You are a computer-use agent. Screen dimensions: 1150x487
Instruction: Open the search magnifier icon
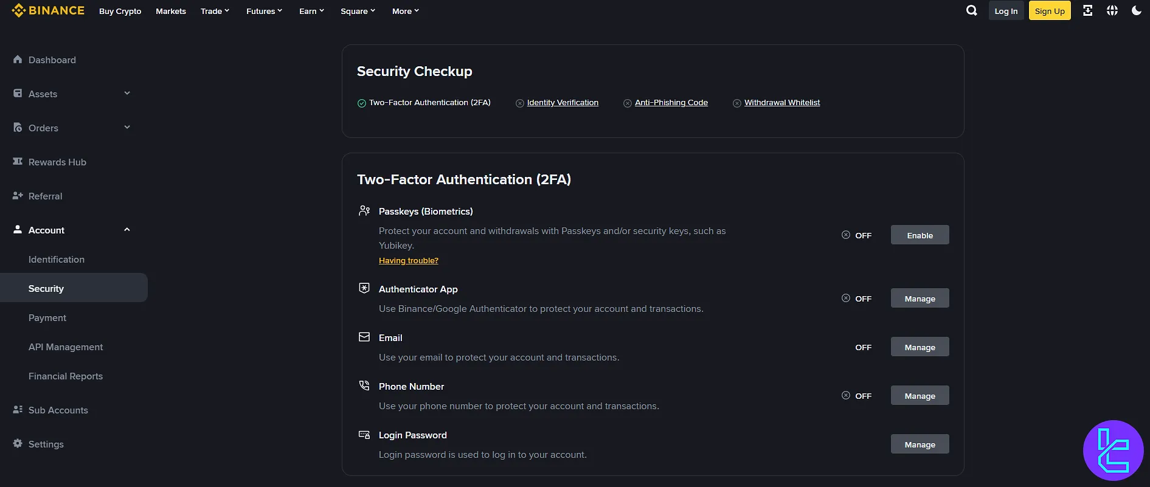[x=972, y=10]
